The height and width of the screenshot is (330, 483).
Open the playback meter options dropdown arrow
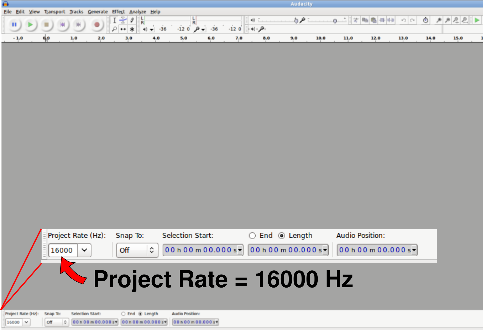(152, 30)
